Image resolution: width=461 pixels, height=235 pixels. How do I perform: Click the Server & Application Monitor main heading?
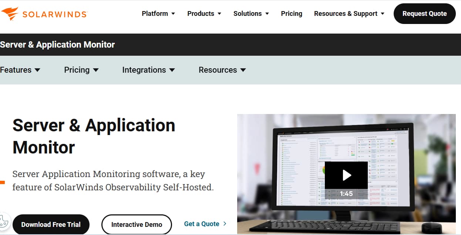[x=94, y=136]
